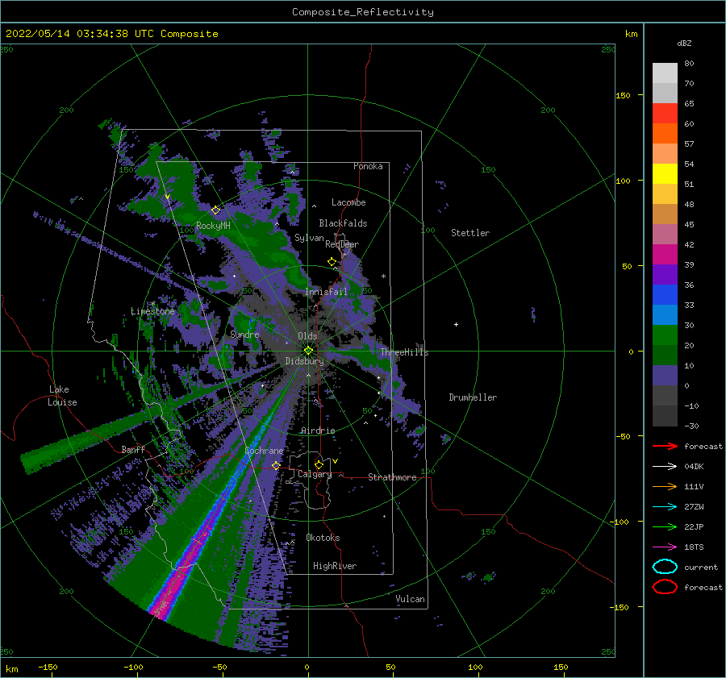
Task: Click the Cochrane city label
Action: coord(264,451)
